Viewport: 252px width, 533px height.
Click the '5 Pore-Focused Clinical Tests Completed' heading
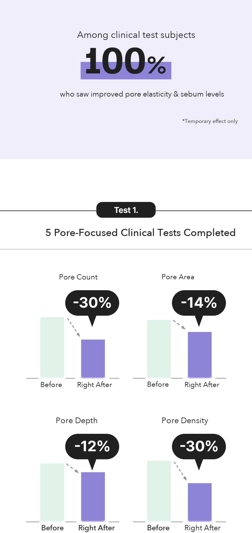click(141, 233)
